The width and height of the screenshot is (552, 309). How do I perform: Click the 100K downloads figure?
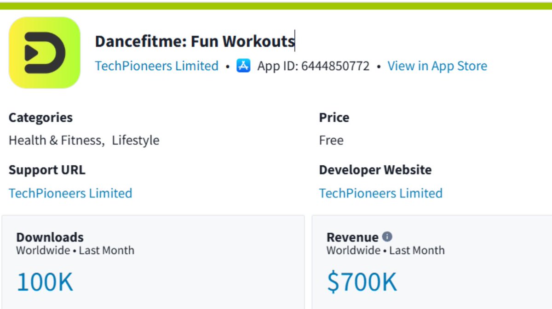point(45,282)
